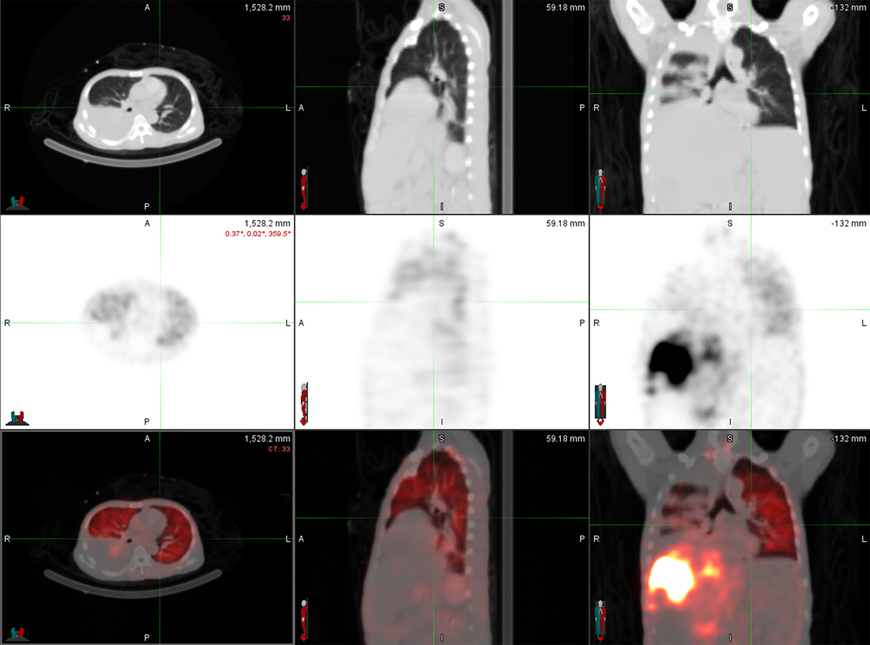Toggle the green crosshair in the axial CT view

click(x=159, y=108)
